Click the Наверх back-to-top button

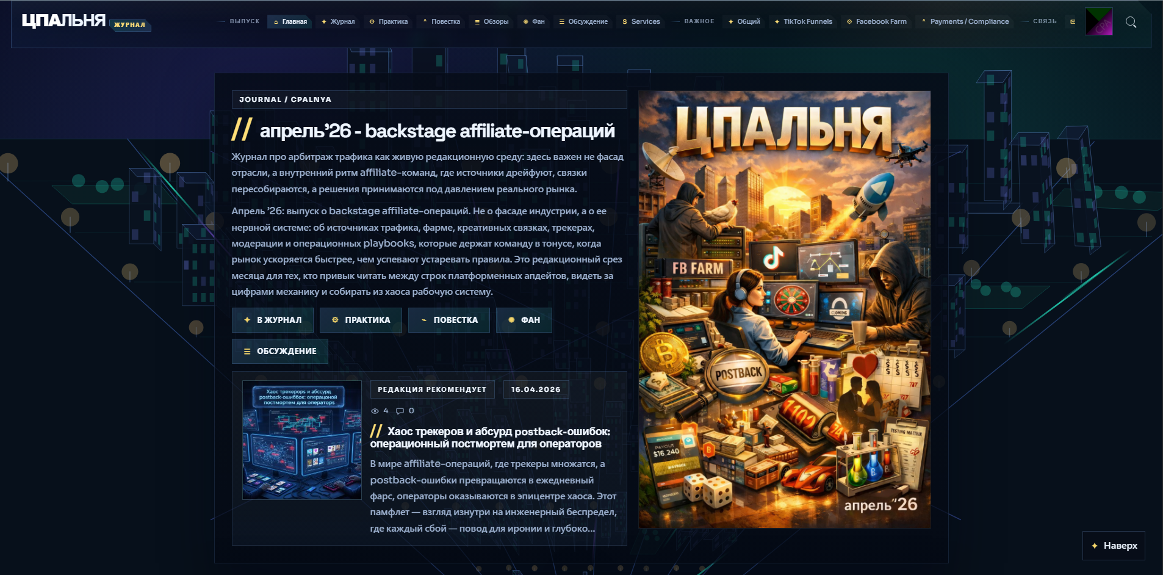[x=1114, y=546]
